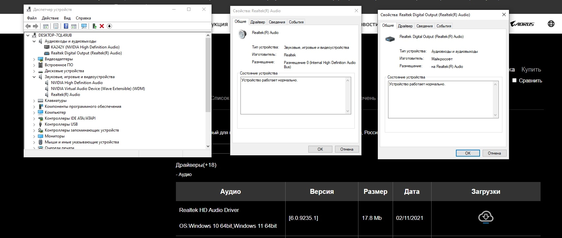Click OK in Realtek(R) Audio properties

320,149
